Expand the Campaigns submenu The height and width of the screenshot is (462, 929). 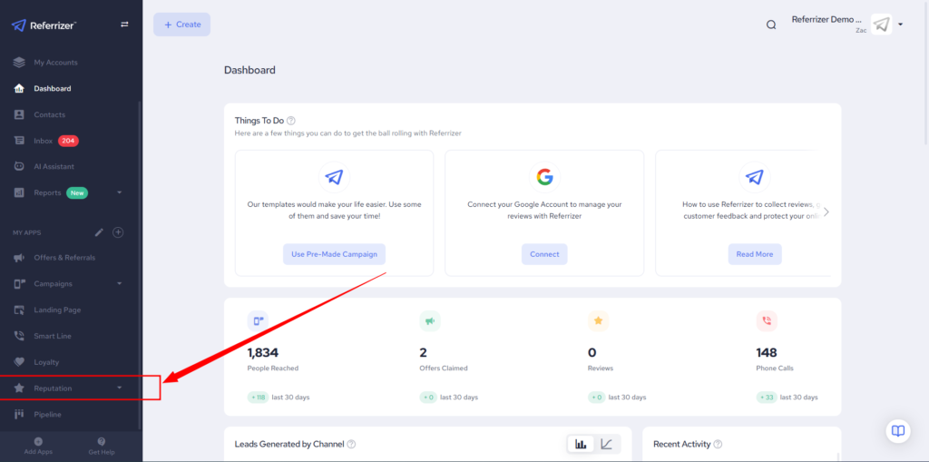tap(120, 284)
